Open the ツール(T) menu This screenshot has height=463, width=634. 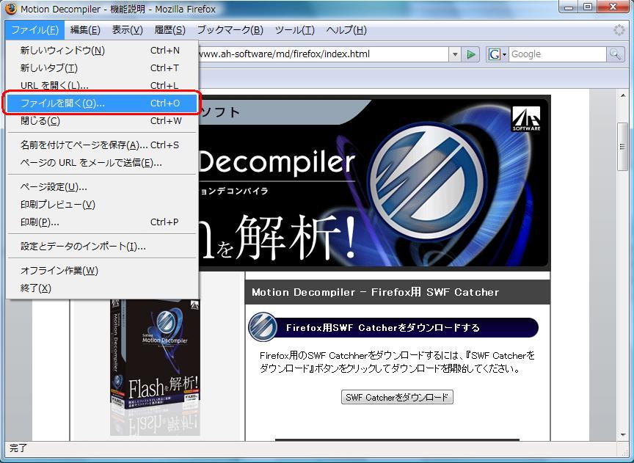point(295,30)
